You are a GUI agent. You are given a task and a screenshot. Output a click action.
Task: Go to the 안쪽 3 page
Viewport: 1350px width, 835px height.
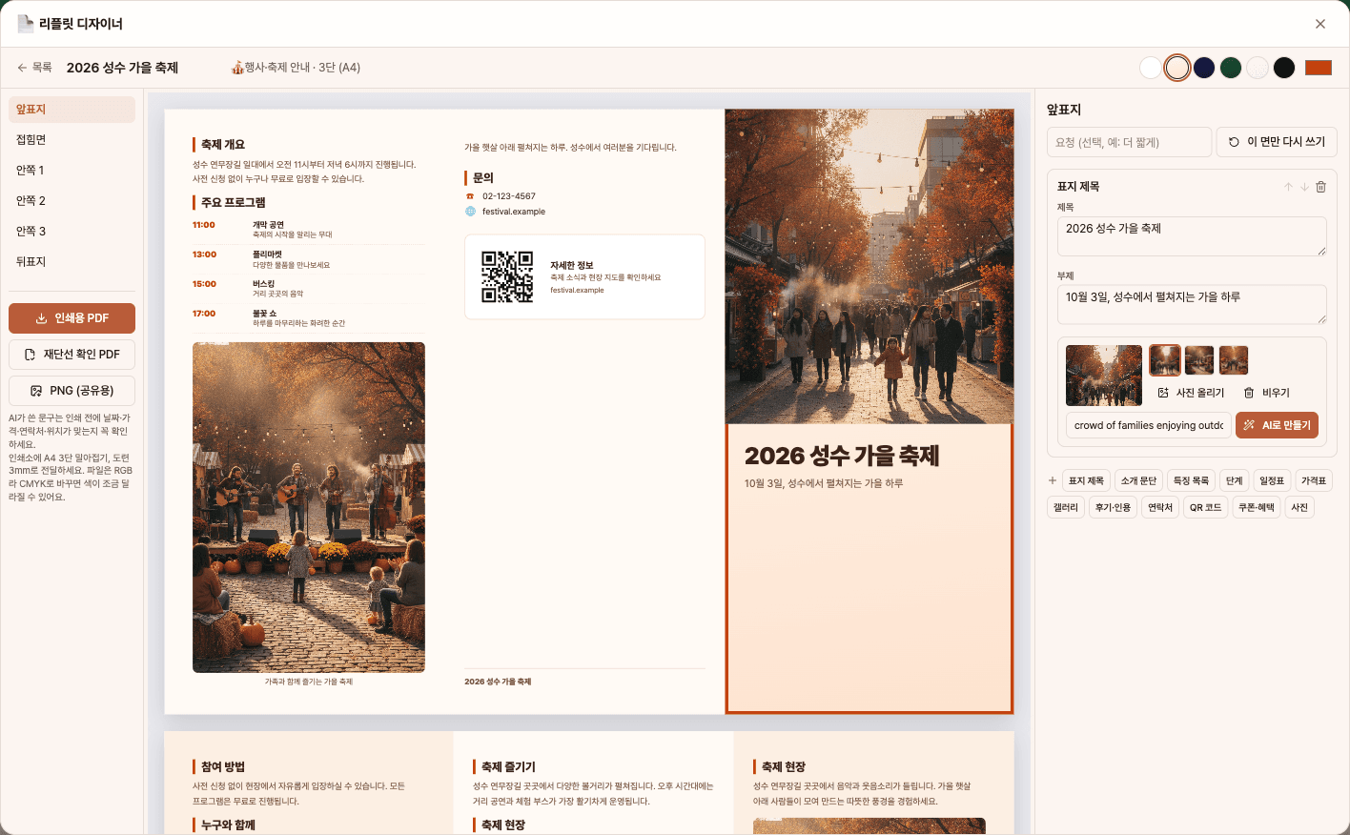(x=72, y=232)
